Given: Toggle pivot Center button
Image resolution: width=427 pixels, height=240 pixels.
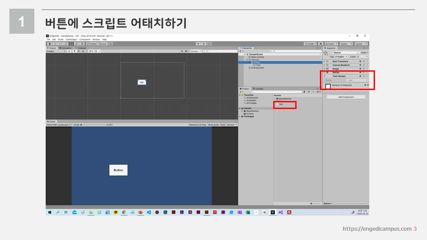Looking at the screenshot, I should click(92, 44).
